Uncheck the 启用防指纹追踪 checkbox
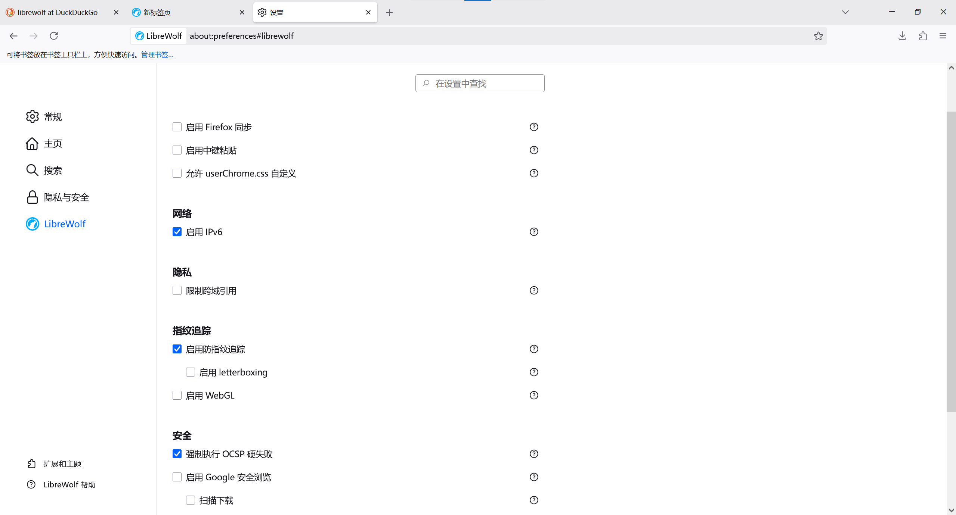Screen dimensions: 956x515 [x=177, y=349]
